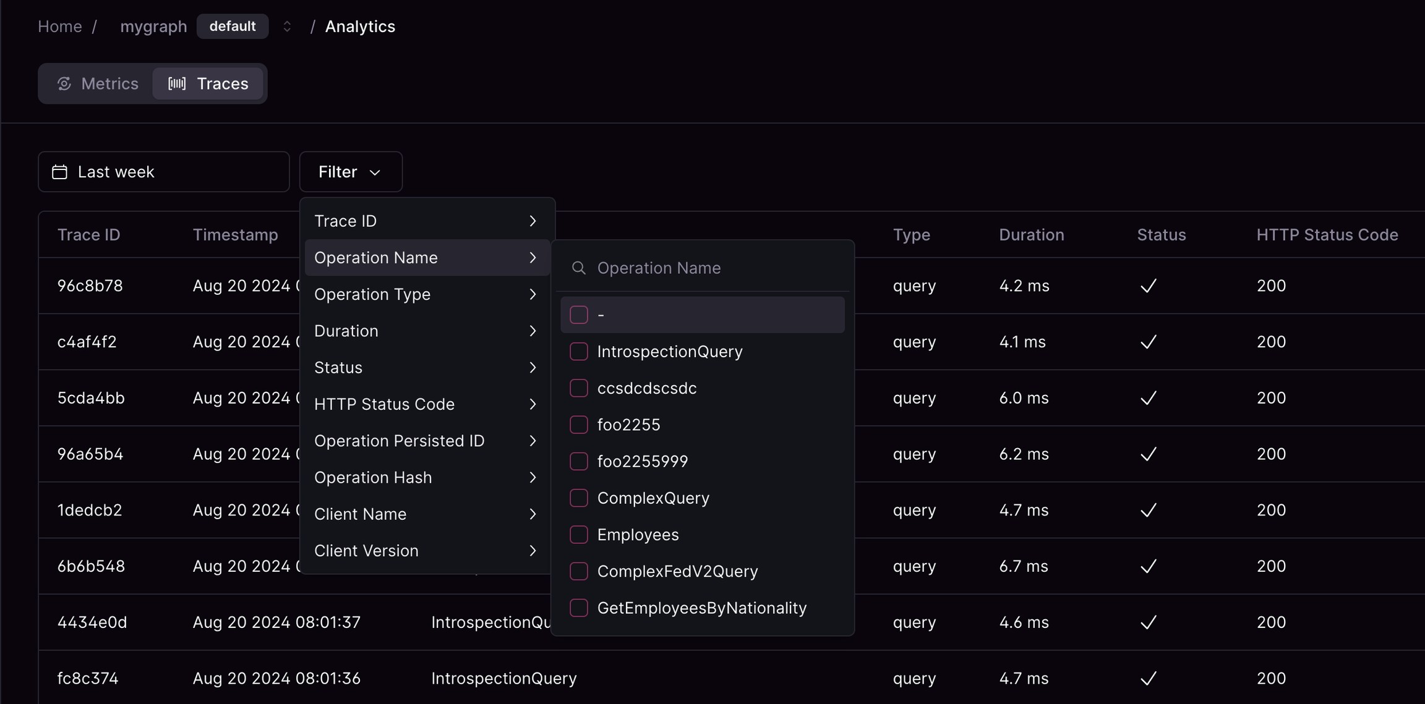Click the success checkmark on trace 96c8b78

(1147, 286)
